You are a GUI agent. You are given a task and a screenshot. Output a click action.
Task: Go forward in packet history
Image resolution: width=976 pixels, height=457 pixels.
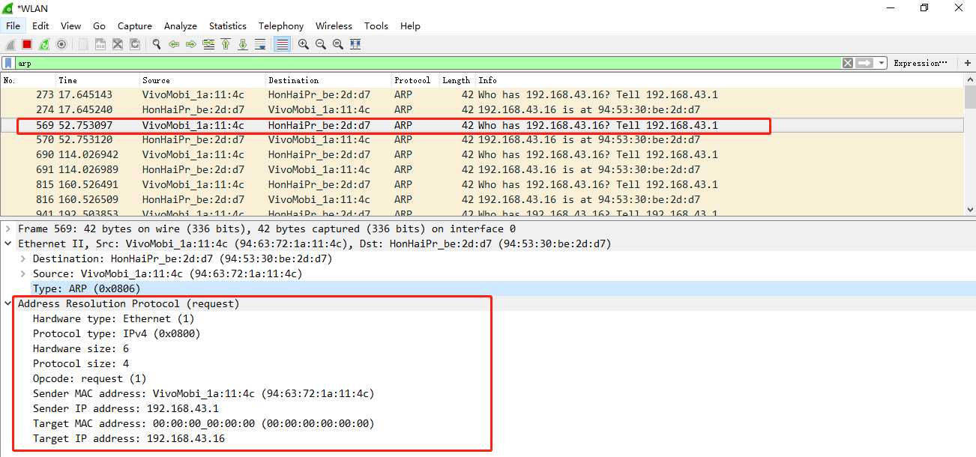point(191,44)
